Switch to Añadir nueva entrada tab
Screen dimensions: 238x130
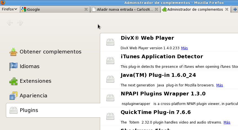pos(122,9)
